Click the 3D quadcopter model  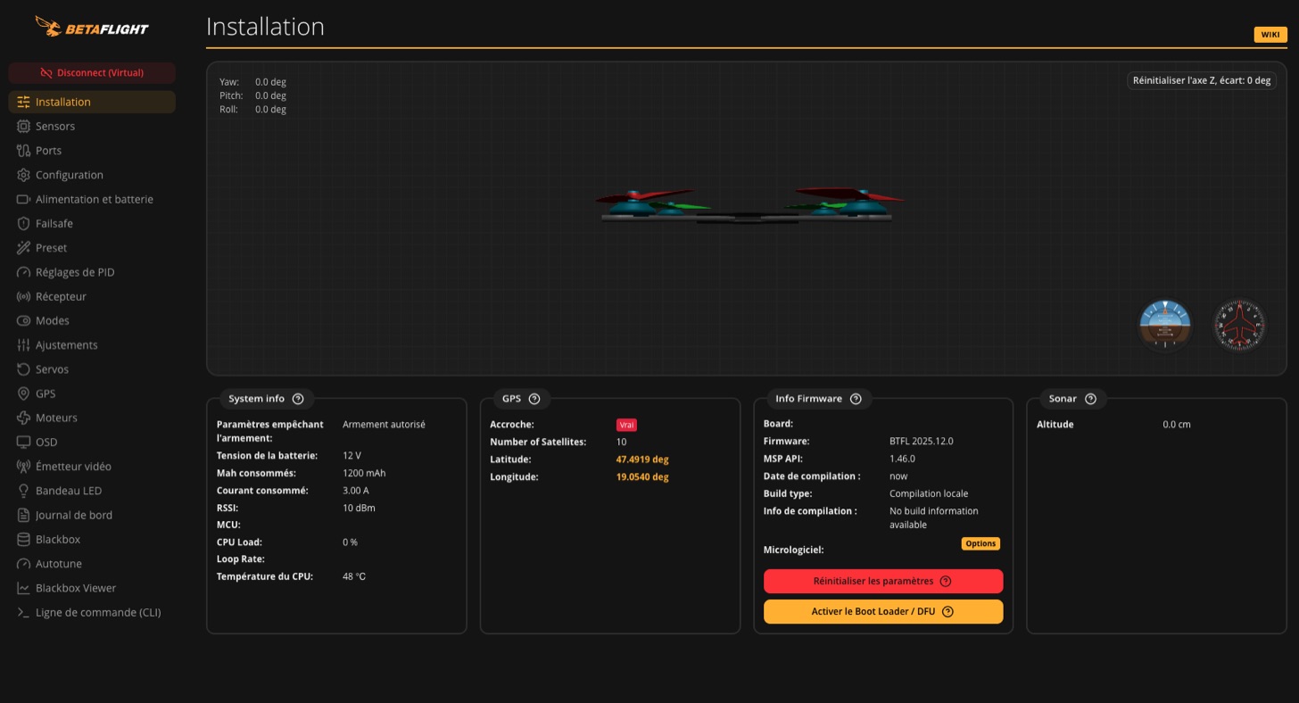click(749, 205)
